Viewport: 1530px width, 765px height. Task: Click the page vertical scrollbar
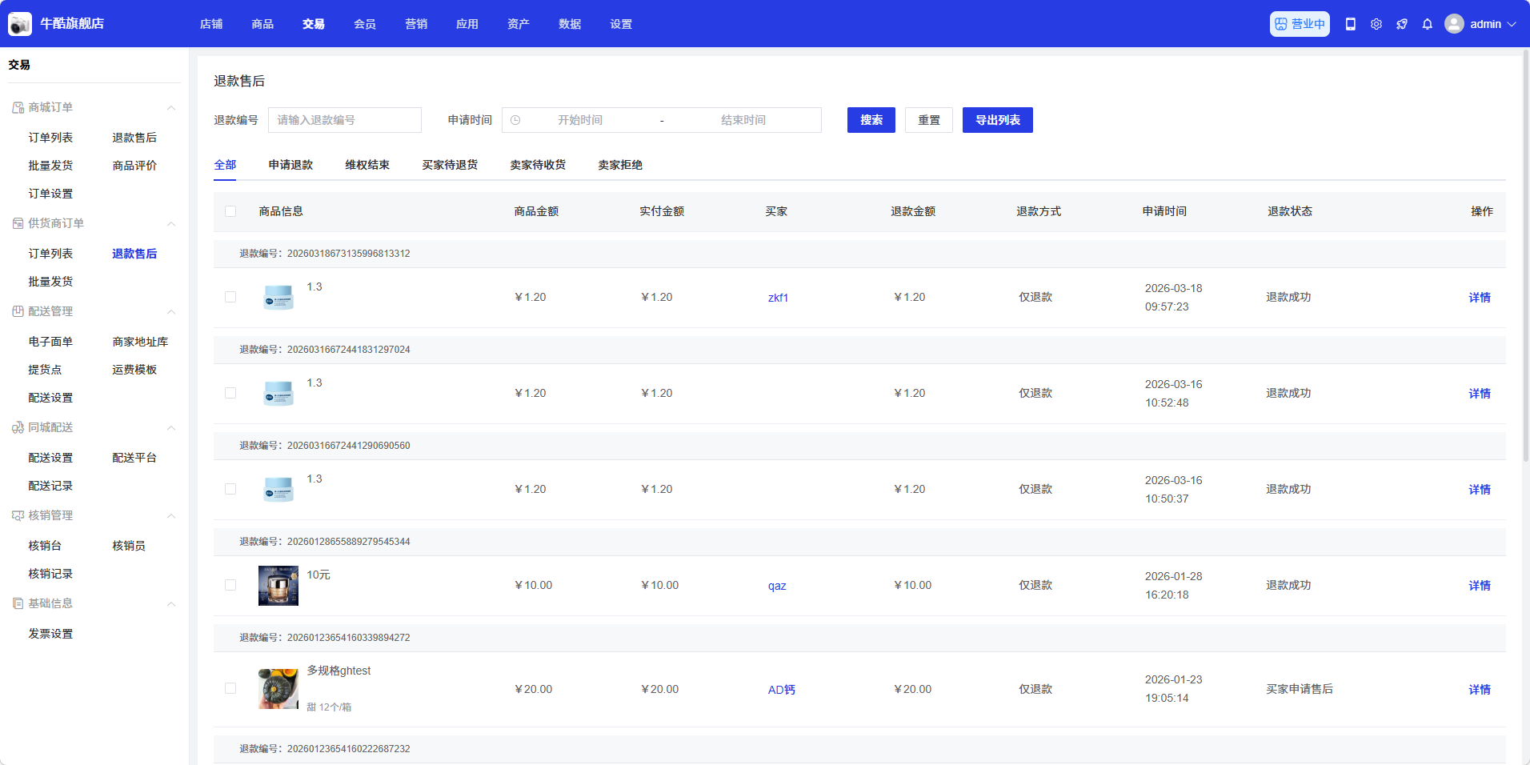(x=1525, y=256)
